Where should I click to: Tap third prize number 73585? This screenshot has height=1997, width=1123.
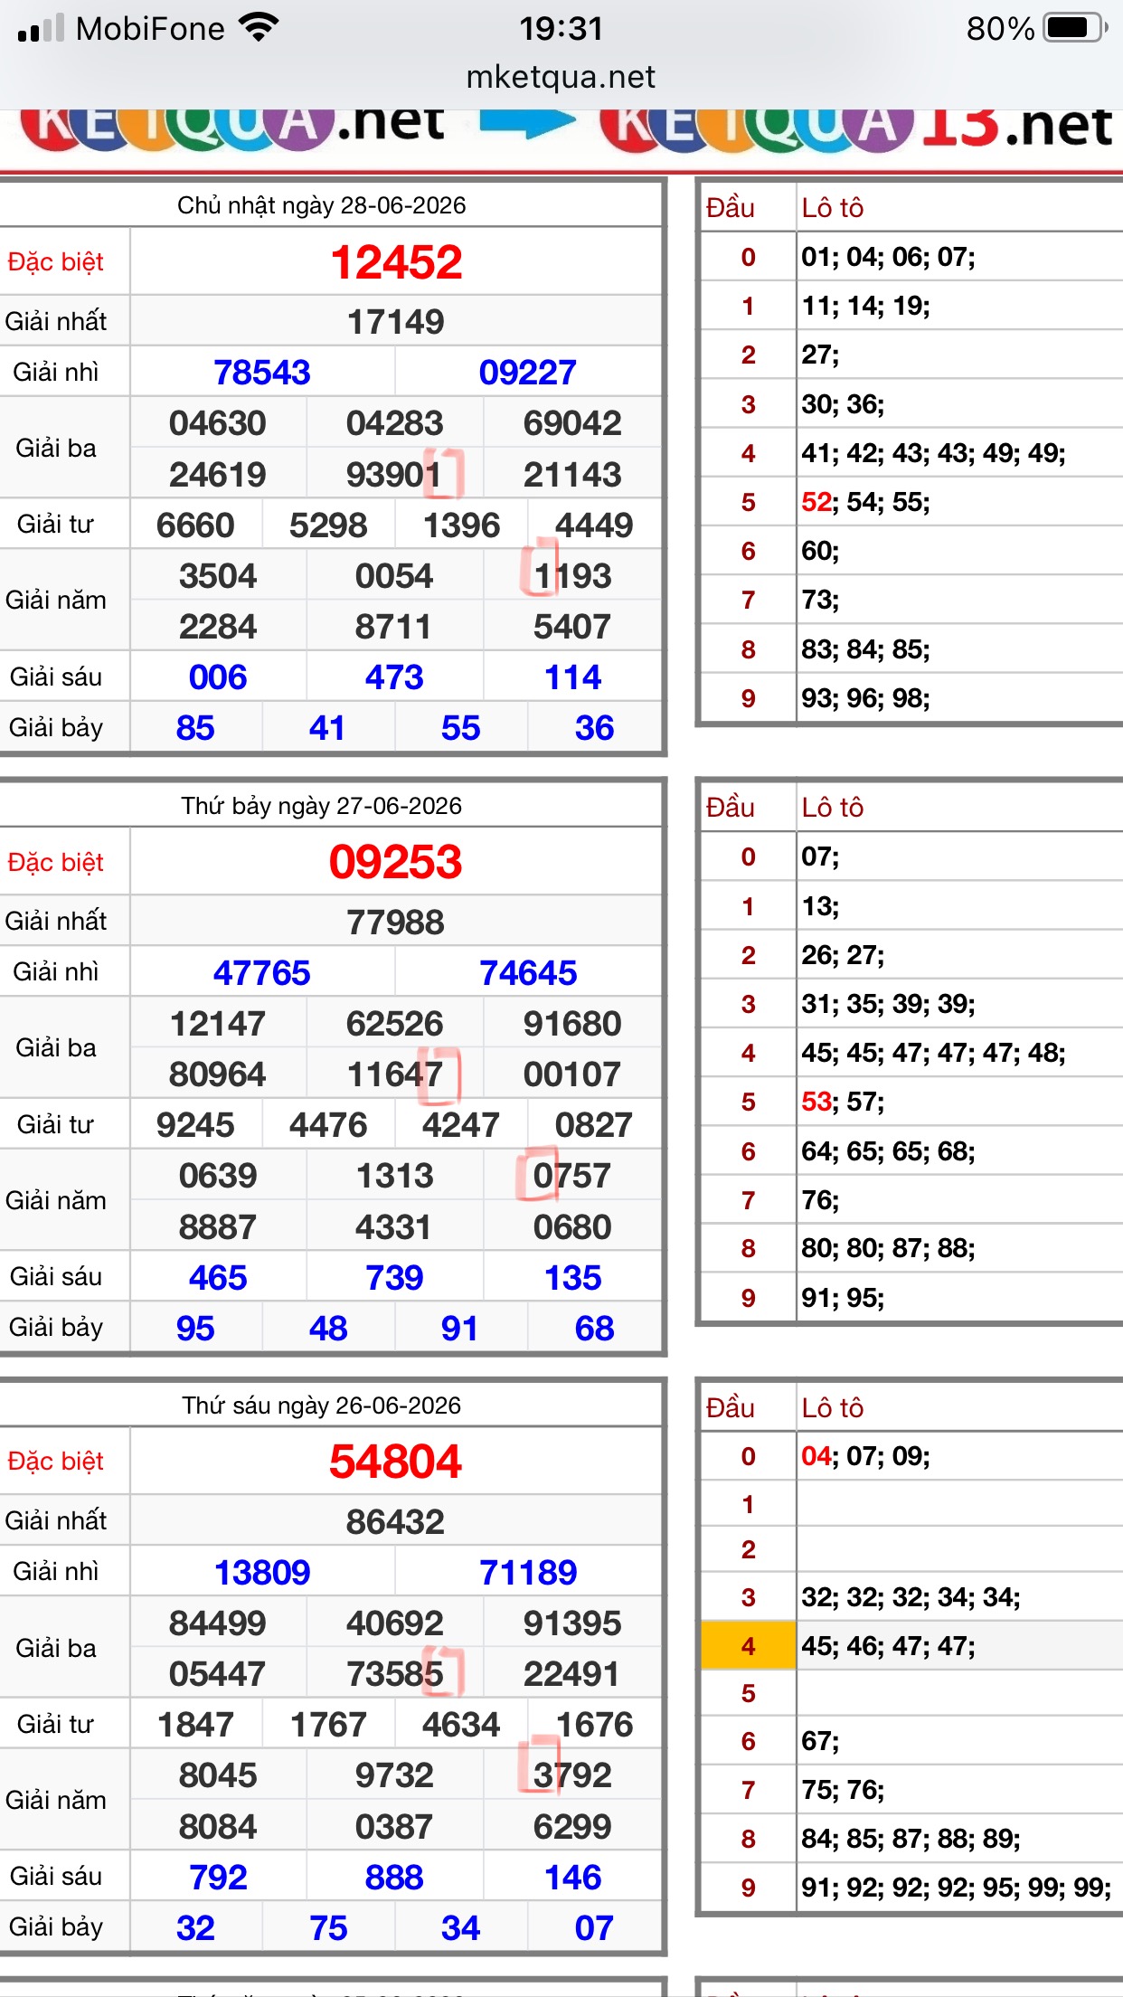pos(395,1674)
